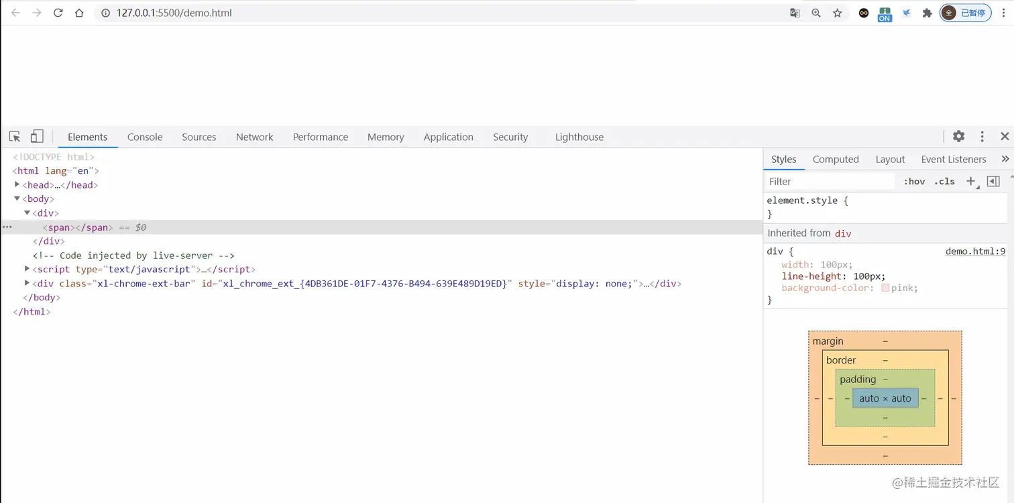Select the Event Listeners sidebar tab
This screenshot has height=503, width=1014.
pyautogui.click(x=954, y=159)
